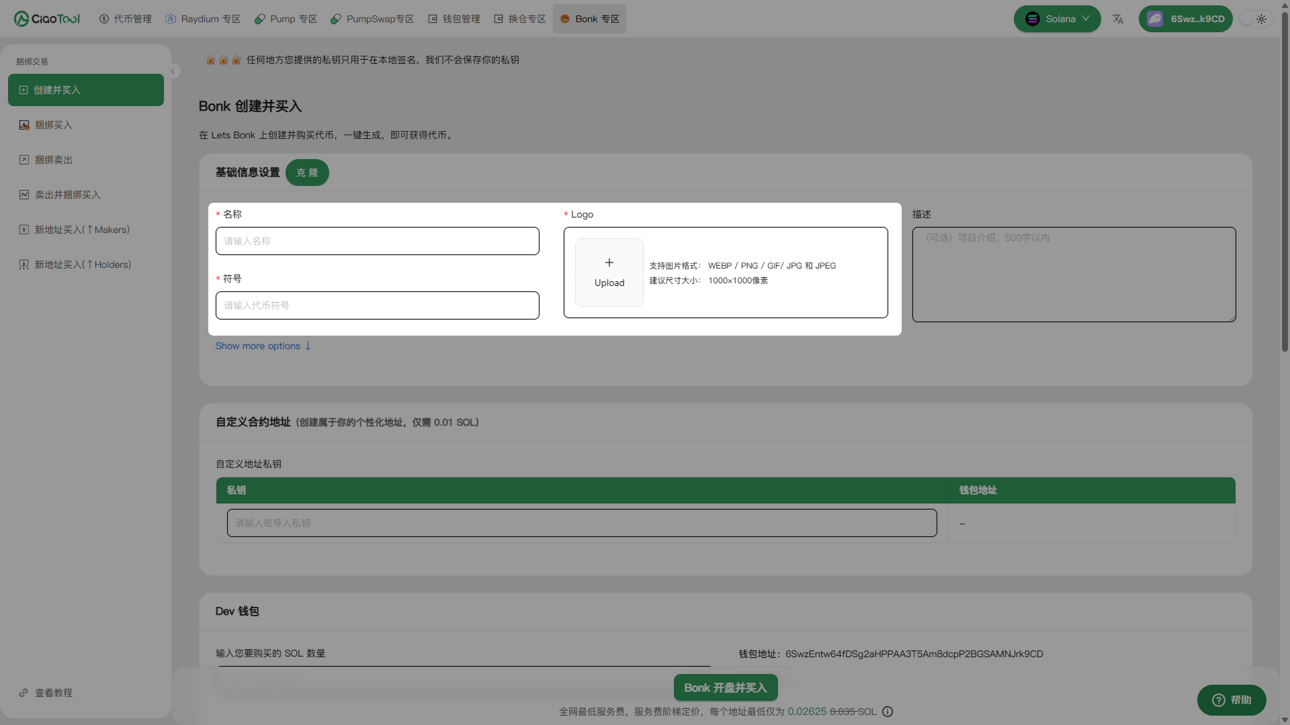Open the Raydium 专区 menu
1290x725 pixels.
click(x=203, y=19)
